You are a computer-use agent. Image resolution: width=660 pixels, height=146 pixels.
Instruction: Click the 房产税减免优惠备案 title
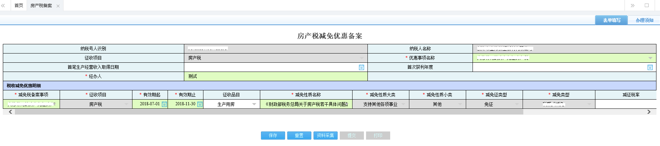[330, 36]
